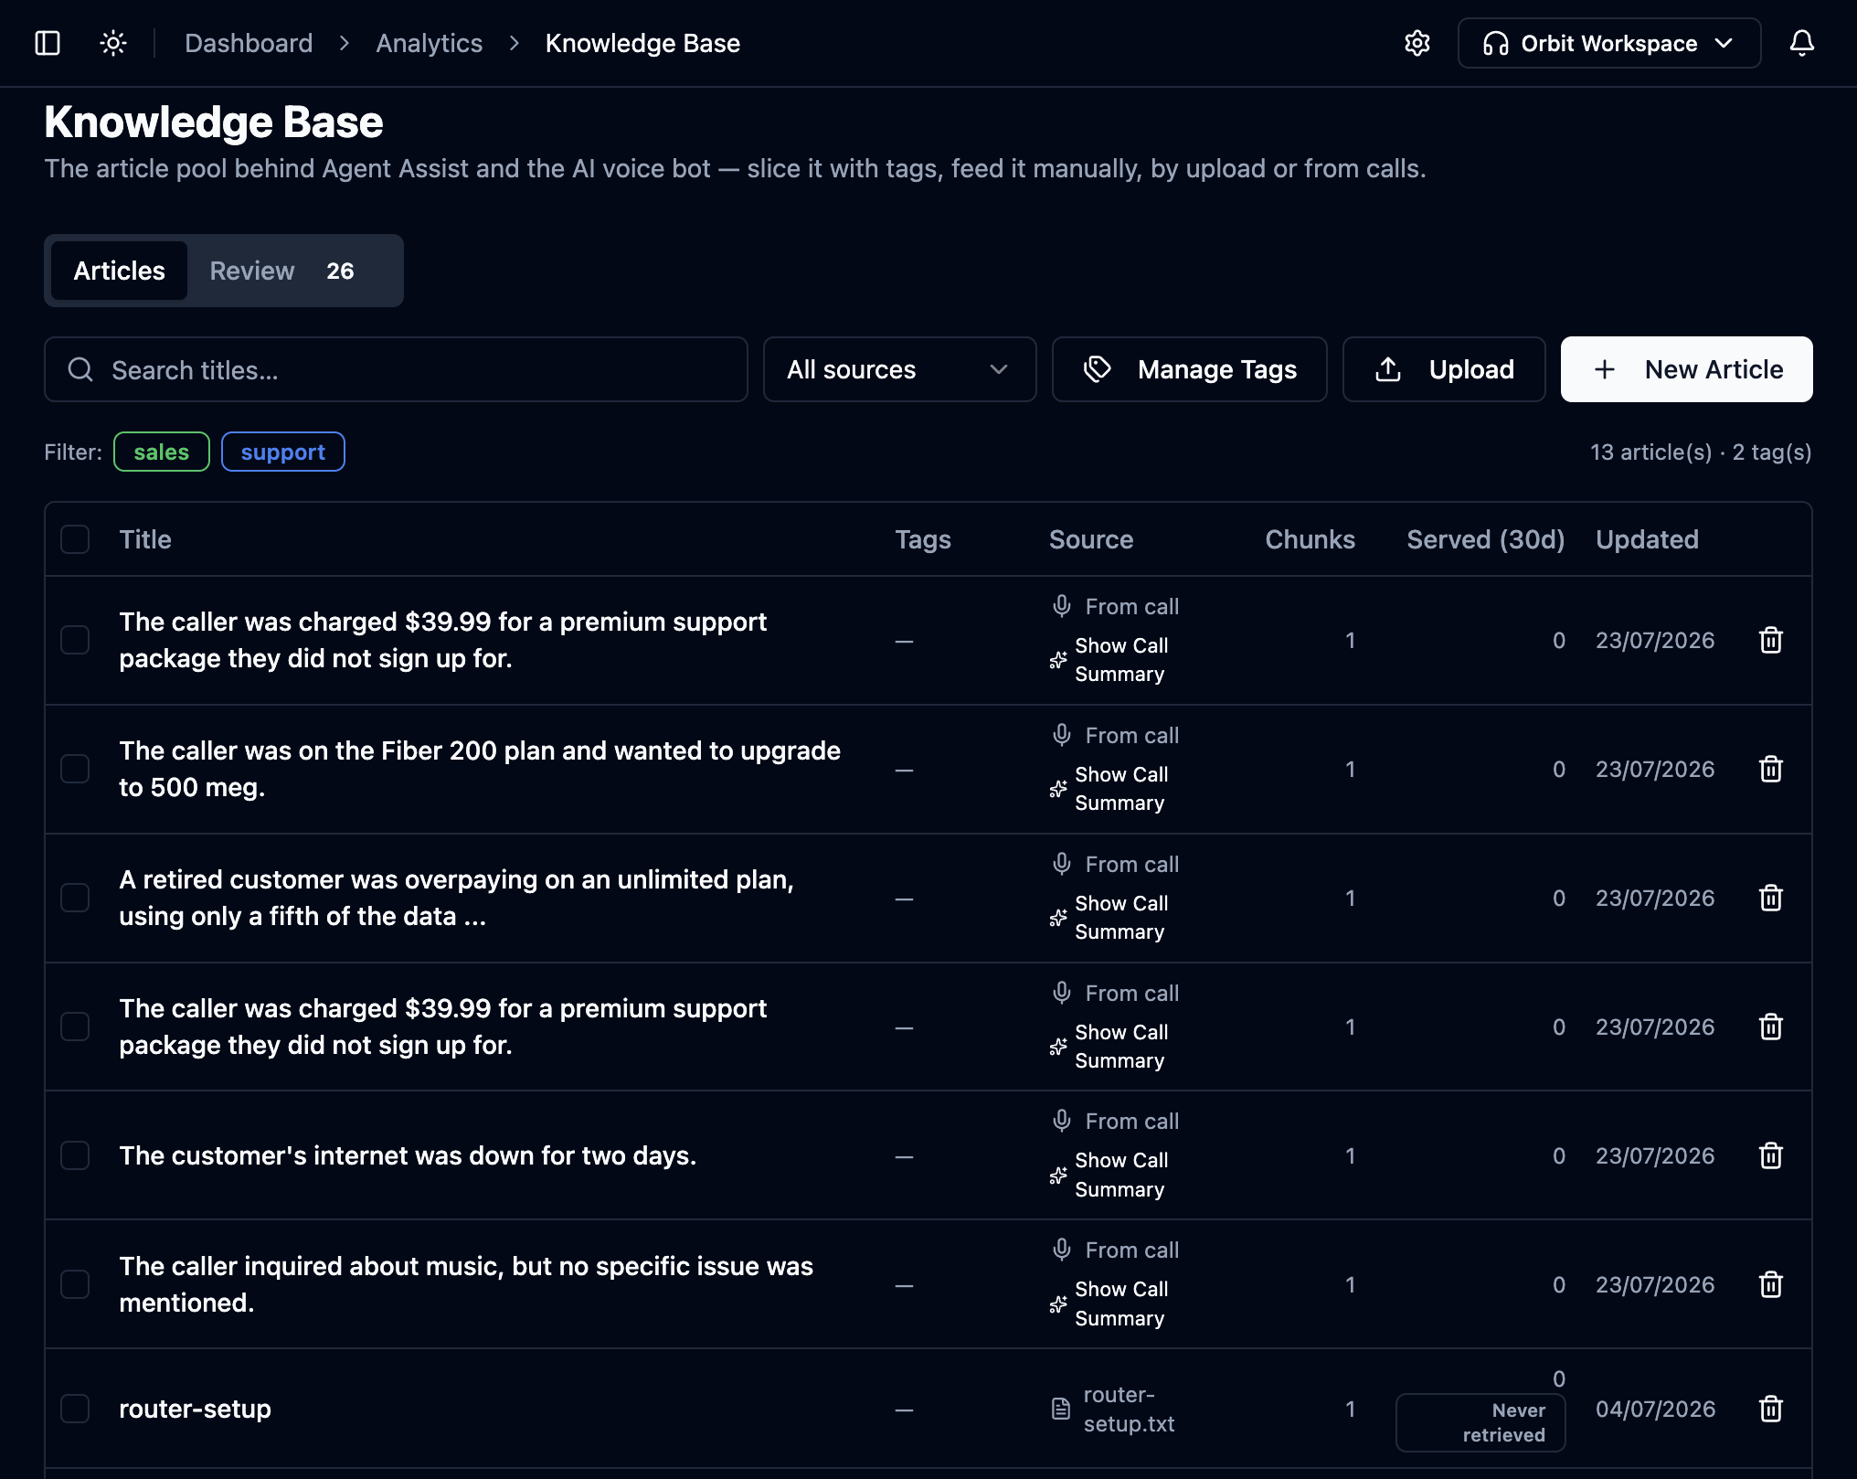
Task: Click microphone icon in retired customer row
Action: 1061,864
